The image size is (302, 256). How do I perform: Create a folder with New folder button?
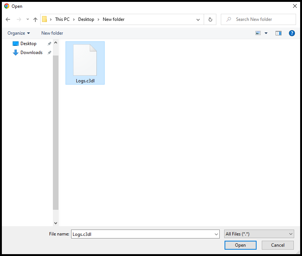(52, 33)
